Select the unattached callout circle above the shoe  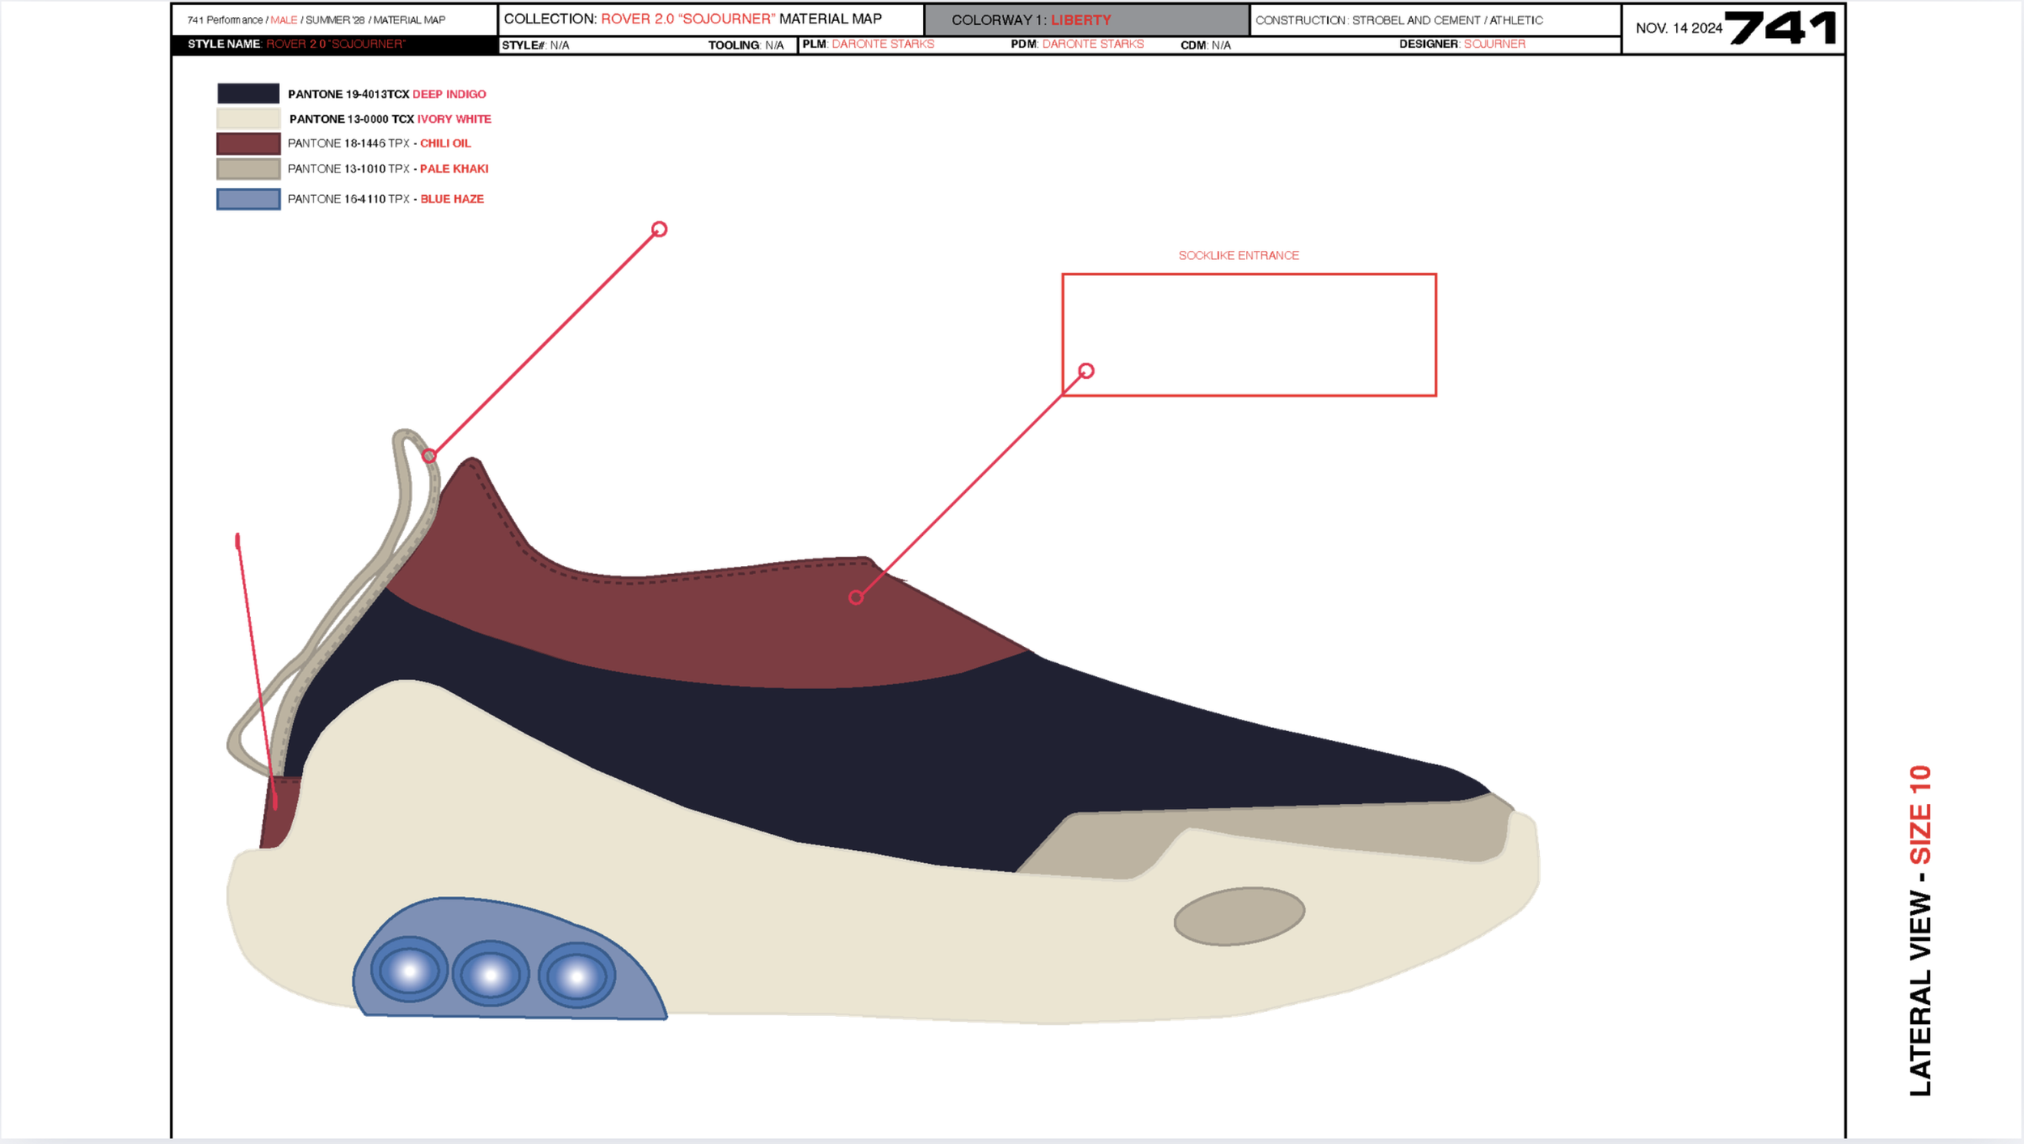click(x=659, y=229)
